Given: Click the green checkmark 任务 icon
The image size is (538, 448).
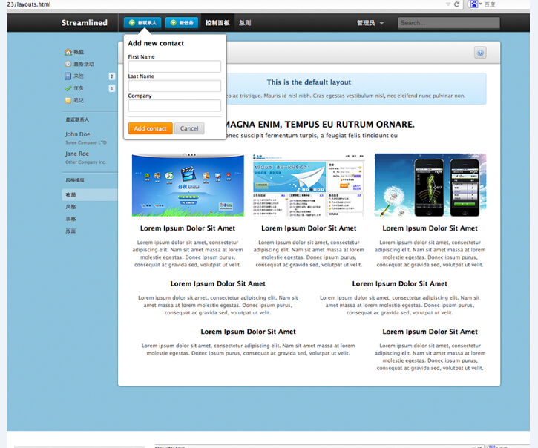Looking at the screenshot, I should tap(68, 88).
